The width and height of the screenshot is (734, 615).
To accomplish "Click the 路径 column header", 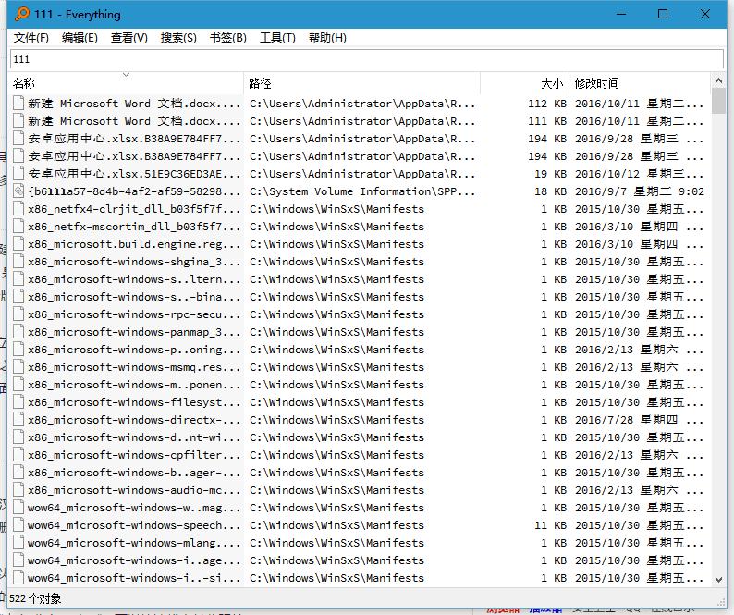I will (x=361, y=83).
